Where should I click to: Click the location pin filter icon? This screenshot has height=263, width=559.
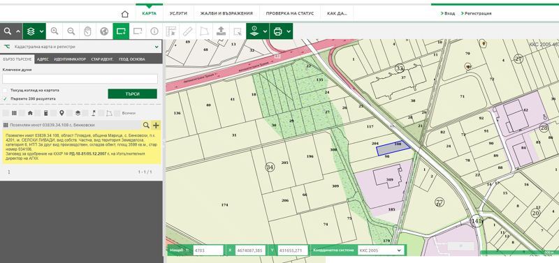click(x=61, y=113)
